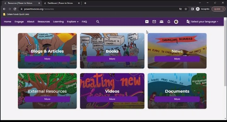Image resolution: width=227 pixels, height=122 pixels.
Task: Click the search magnifier icon in navbar
Action: [x=98, y=22]
